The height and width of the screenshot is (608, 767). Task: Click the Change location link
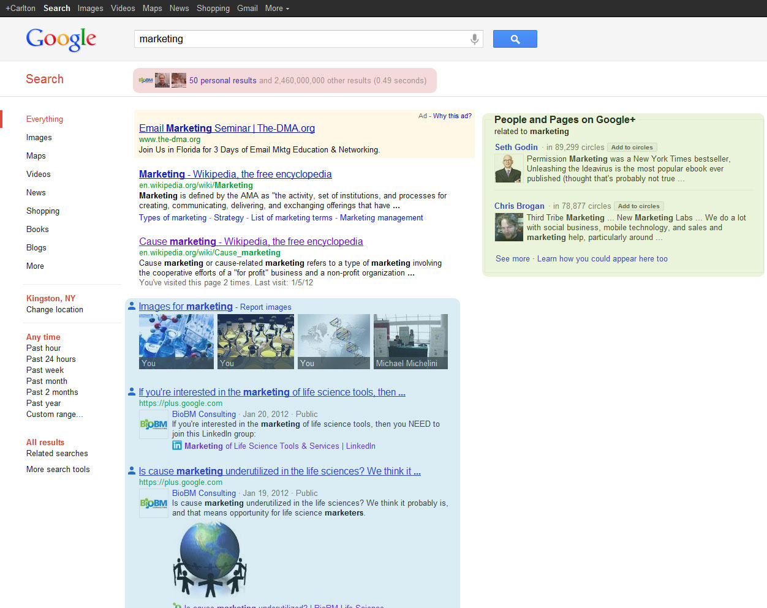click(x=55, y=310)
